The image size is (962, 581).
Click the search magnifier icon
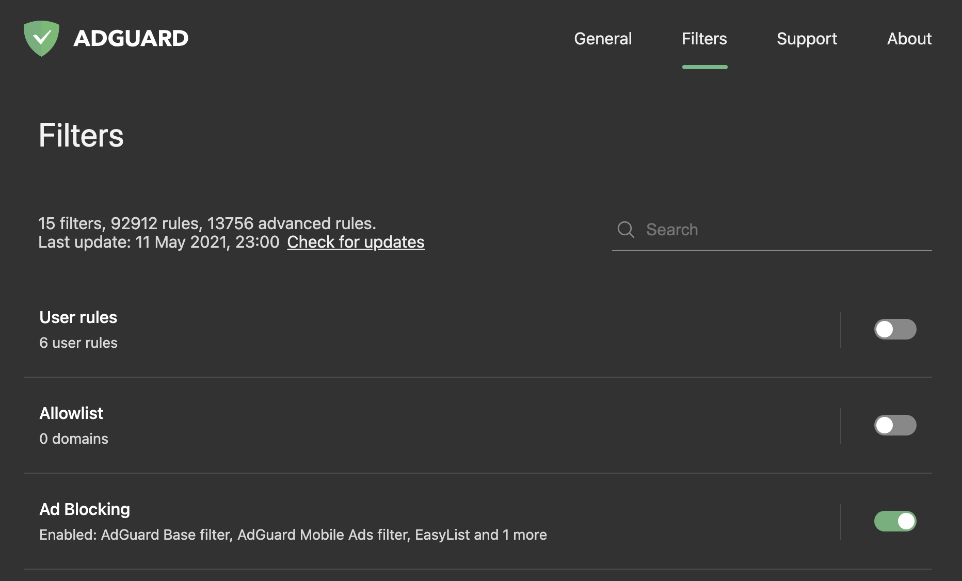pyautogui.click(x=626, y=230)
